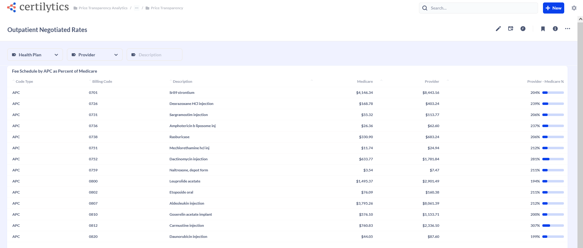Select 'Mechlorethamine hcl inj' cell
This screenshot has width=583, height=248.
(189, 148)
